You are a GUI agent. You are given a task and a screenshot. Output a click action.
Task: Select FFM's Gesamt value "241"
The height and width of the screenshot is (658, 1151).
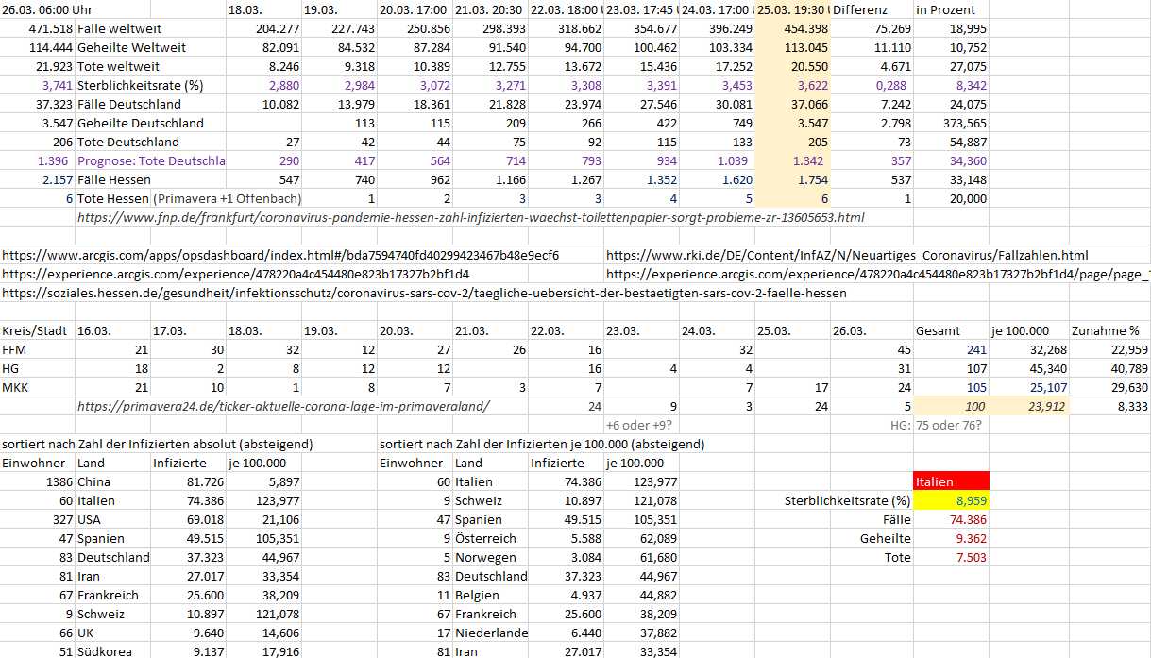point(976,349)
